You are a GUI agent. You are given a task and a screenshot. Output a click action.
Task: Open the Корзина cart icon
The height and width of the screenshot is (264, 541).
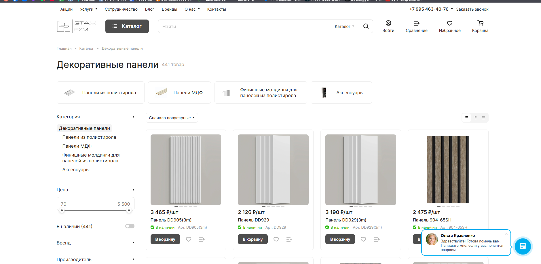coord(480,23)
